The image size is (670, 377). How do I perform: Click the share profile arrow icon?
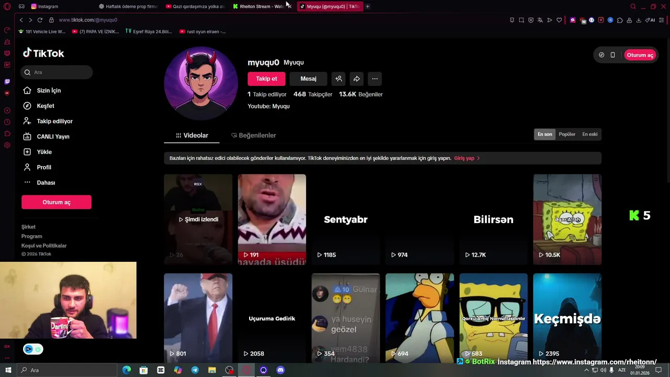pos(356,79)
